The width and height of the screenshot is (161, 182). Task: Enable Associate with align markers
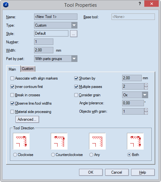[x=12, y=78]
